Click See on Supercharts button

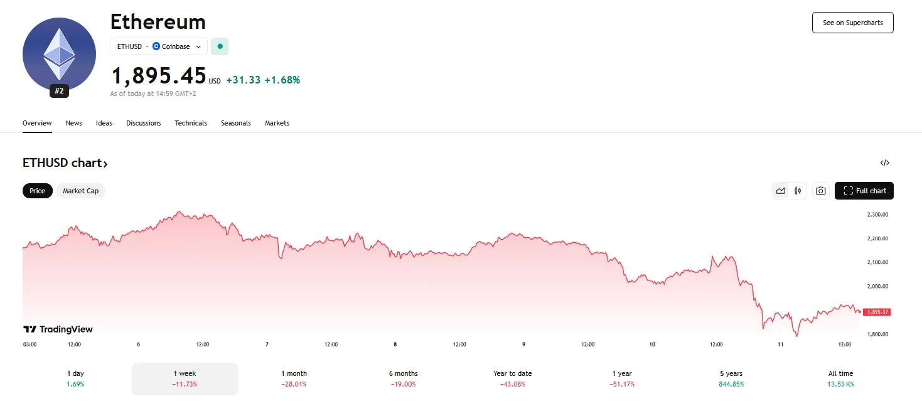tap(852, 23)
